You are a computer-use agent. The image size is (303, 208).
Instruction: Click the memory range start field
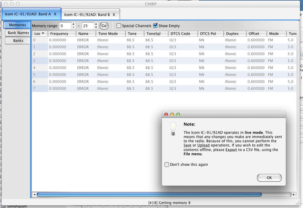(x=65, y=26)
